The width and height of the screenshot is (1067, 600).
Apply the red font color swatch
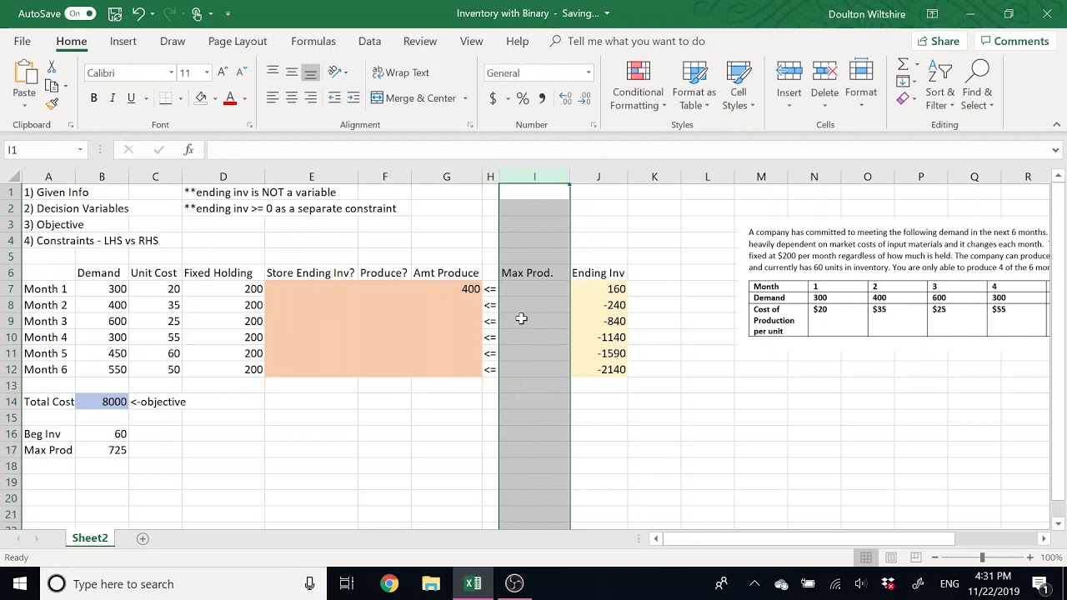[230, 98]
